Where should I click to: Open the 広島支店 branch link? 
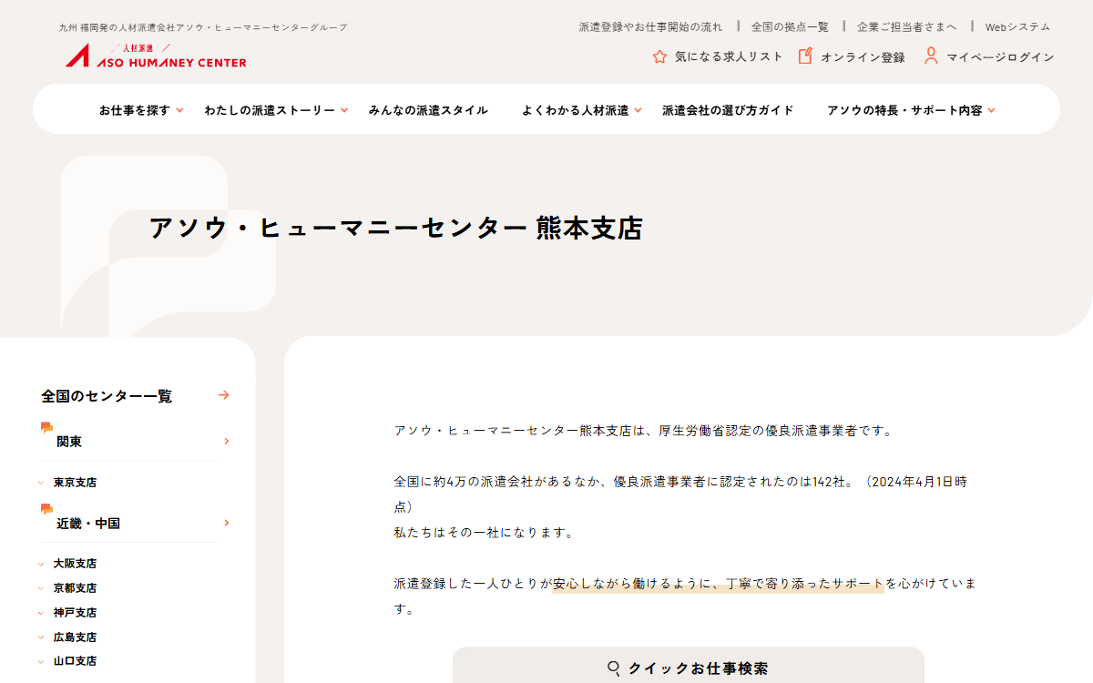point(75,637)
